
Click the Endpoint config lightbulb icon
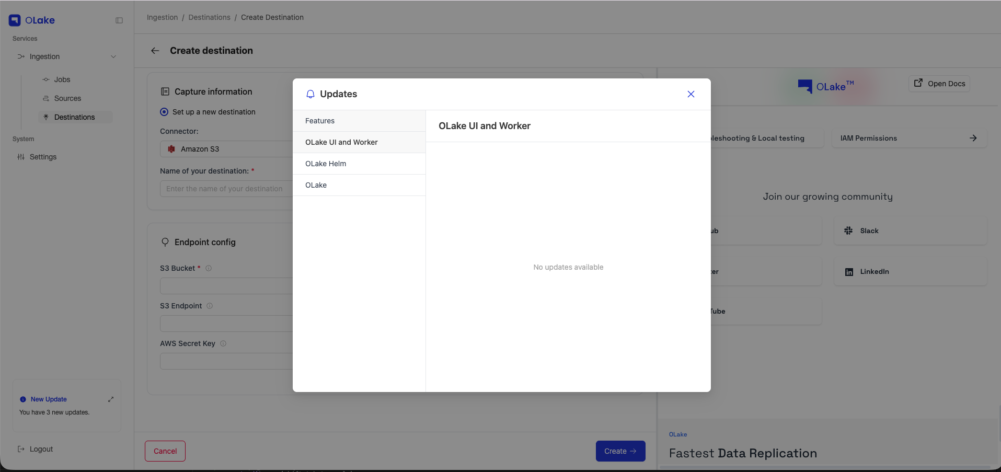point(165,242)
